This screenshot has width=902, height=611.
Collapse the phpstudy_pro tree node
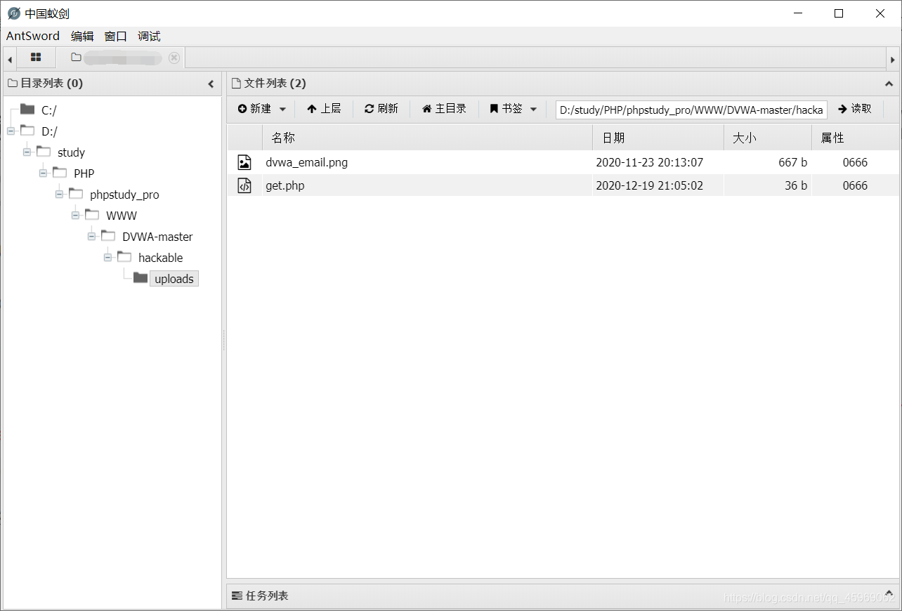pos(59,194)
